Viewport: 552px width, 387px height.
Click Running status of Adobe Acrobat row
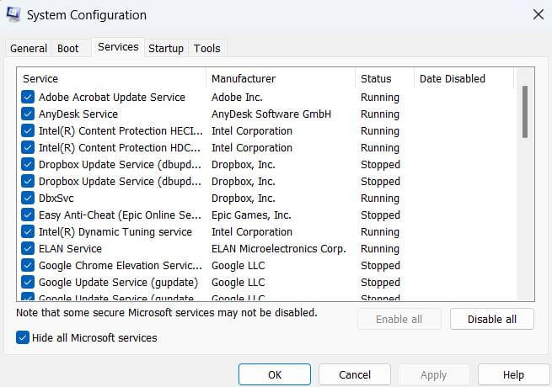pyautogui.click(x=380, y=98)
